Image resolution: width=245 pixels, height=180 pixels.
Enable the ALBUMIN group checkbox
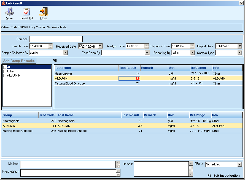click(x=5, y=75)
